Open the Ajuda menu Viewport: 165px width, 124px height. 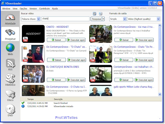pyautogui.click(x=55, y=9)
